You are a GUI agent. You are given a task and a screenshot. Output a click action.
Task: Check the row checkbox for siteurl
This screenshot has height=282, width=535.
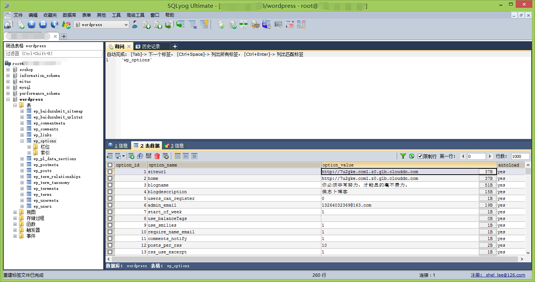(x=110, y=172)
